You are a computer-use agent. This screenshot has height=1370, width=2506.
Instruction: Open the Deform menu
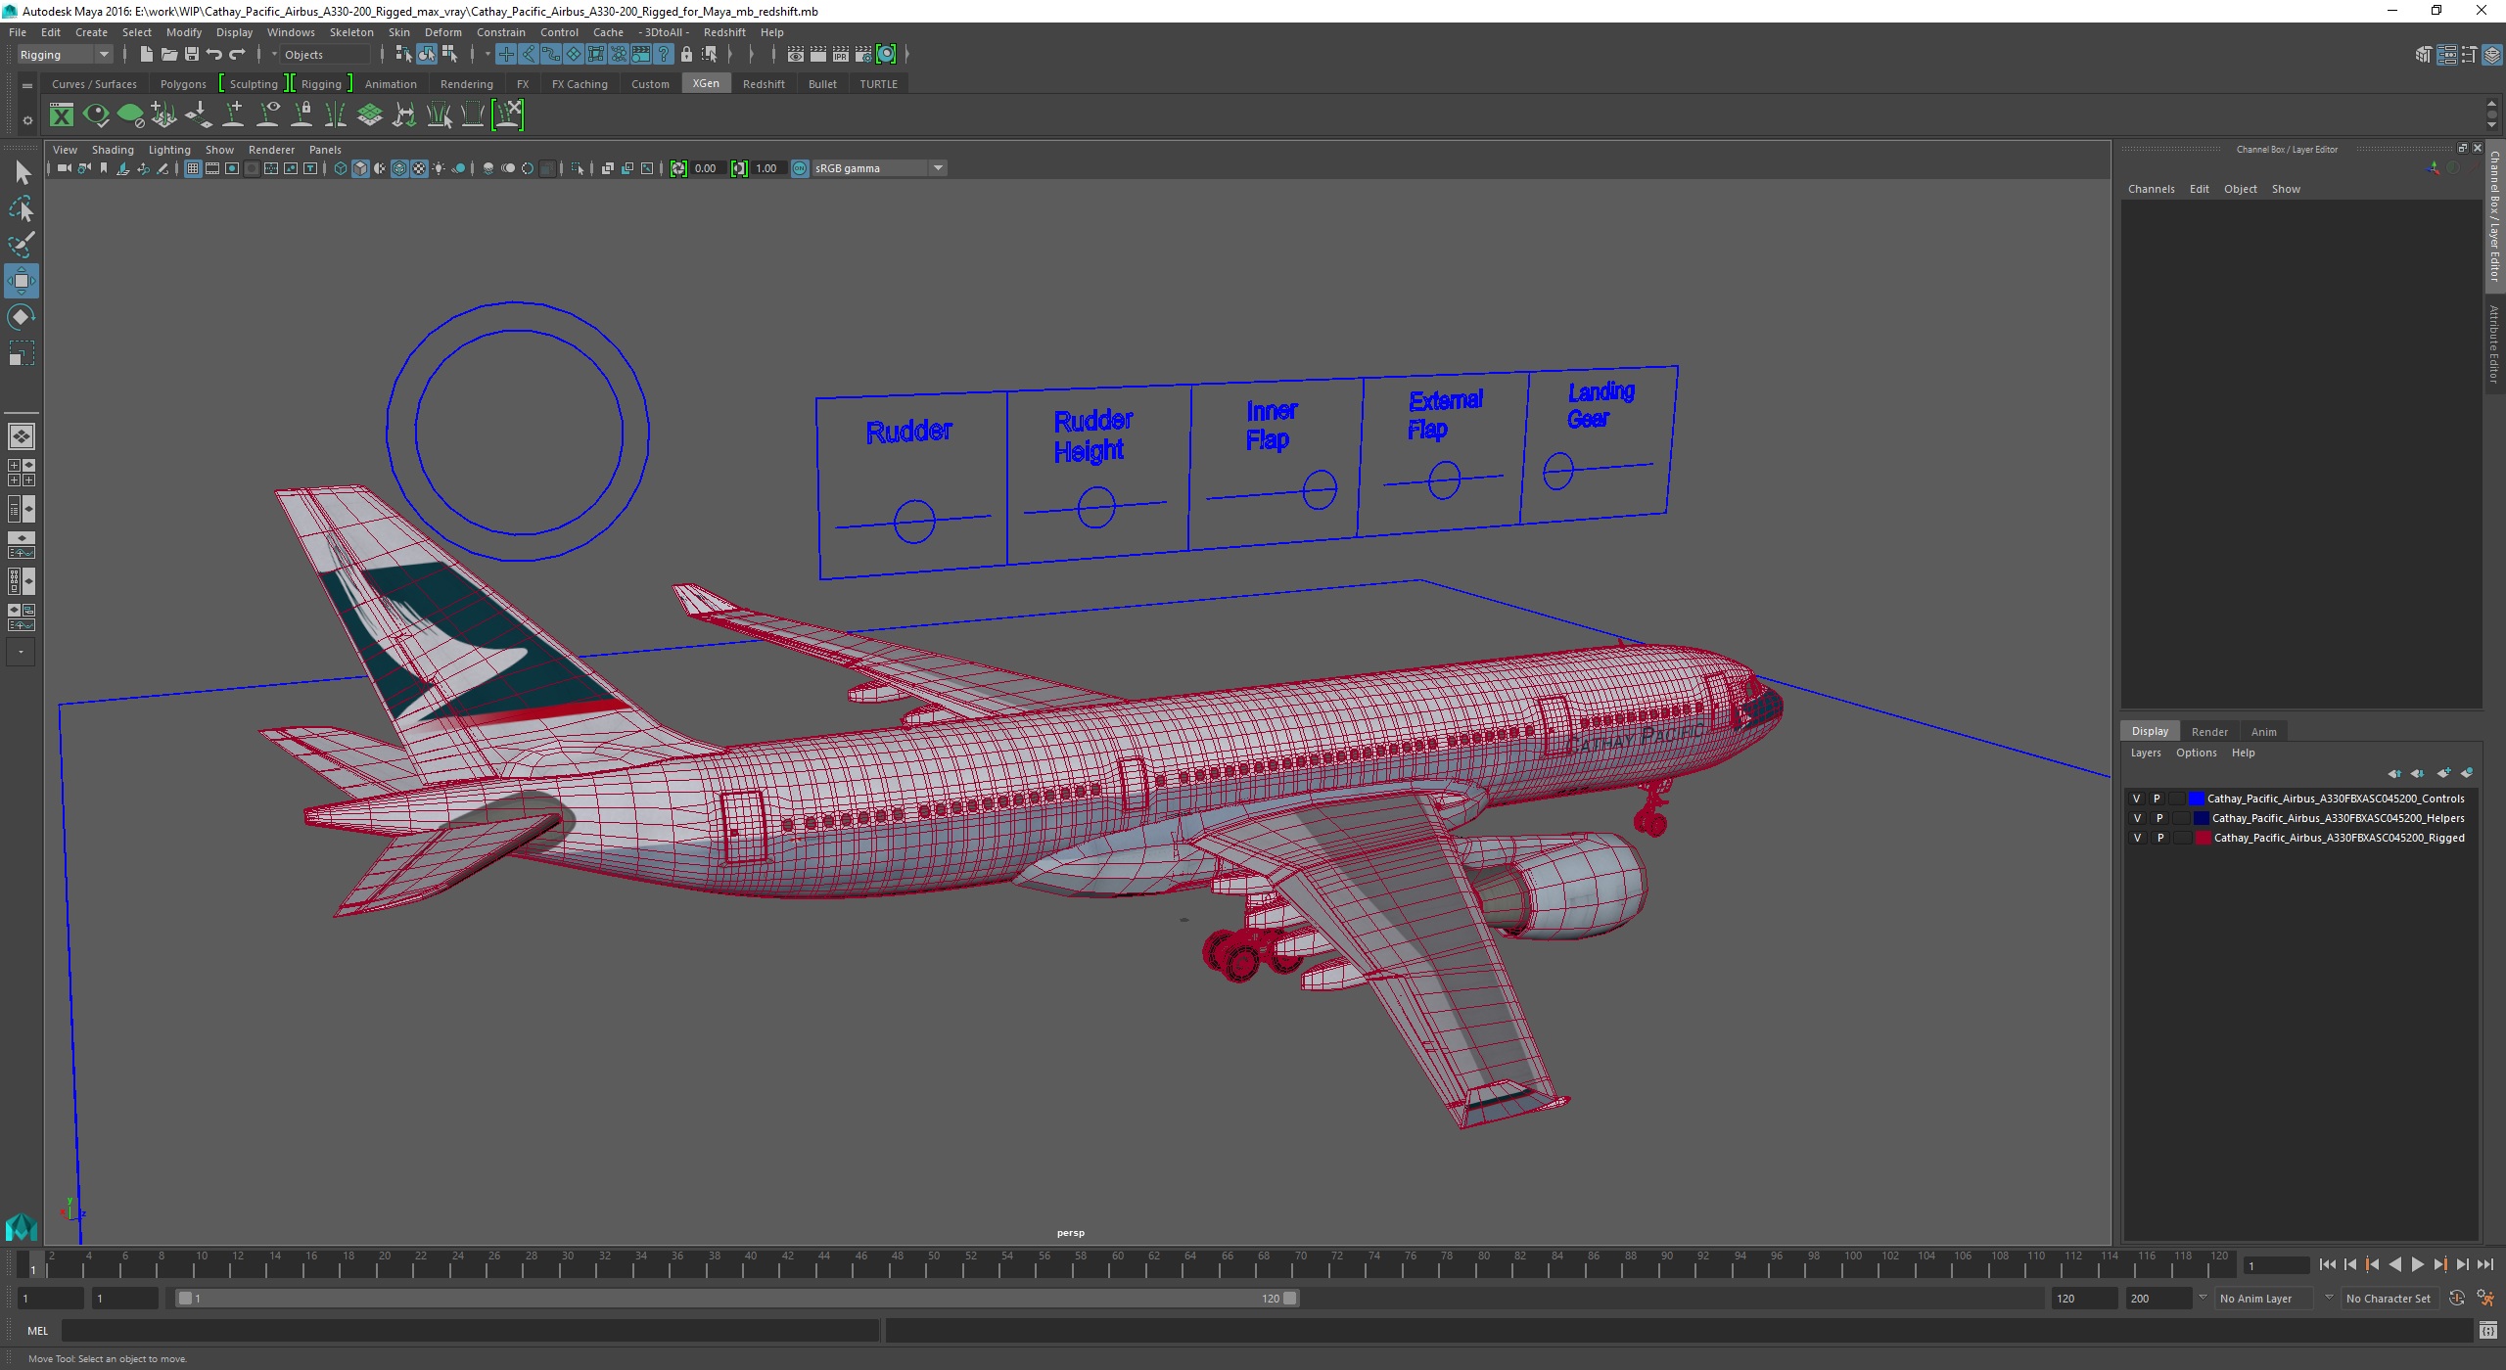point(442,32)
